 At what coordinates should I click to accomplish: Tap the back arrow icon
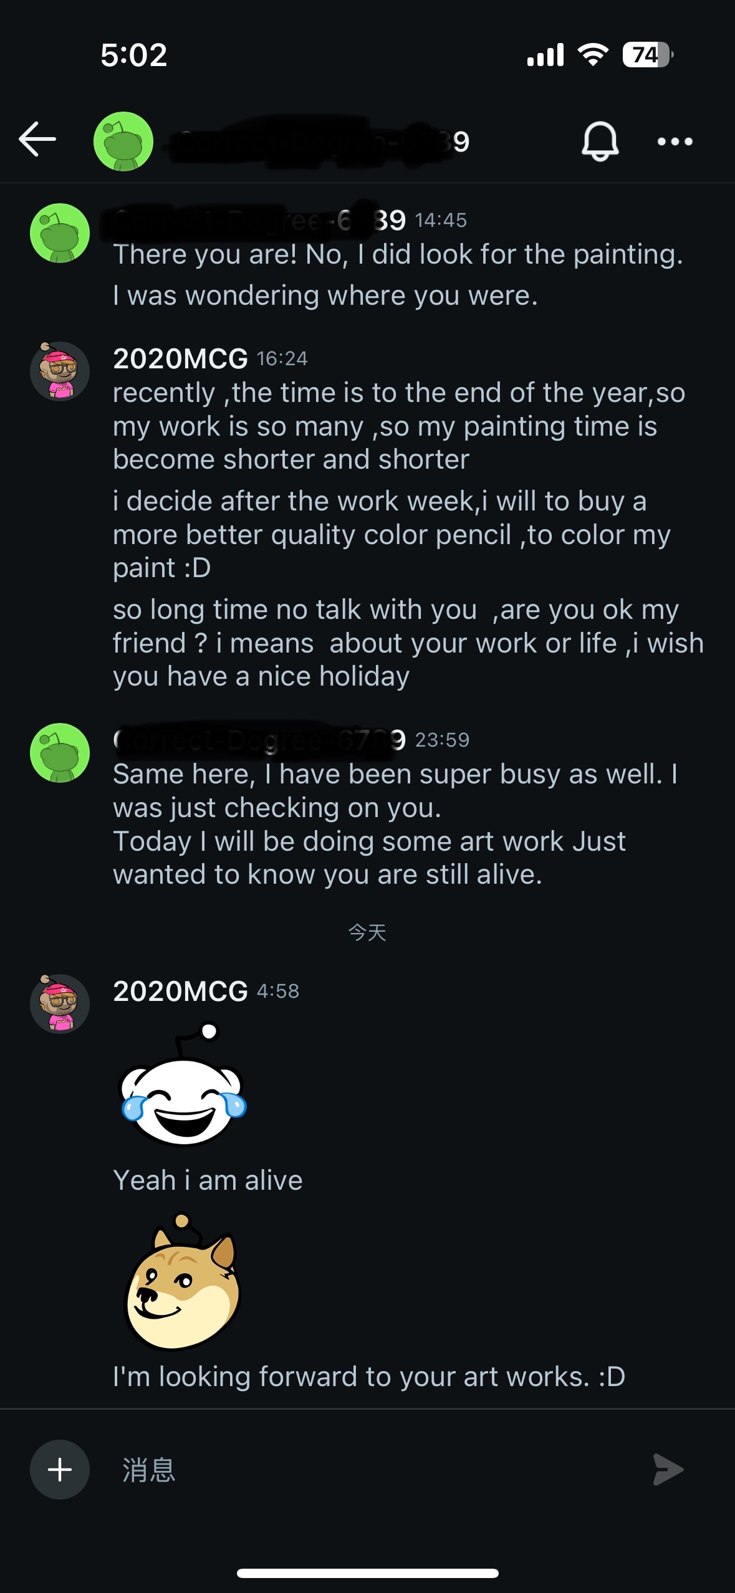tap(37, 139)
